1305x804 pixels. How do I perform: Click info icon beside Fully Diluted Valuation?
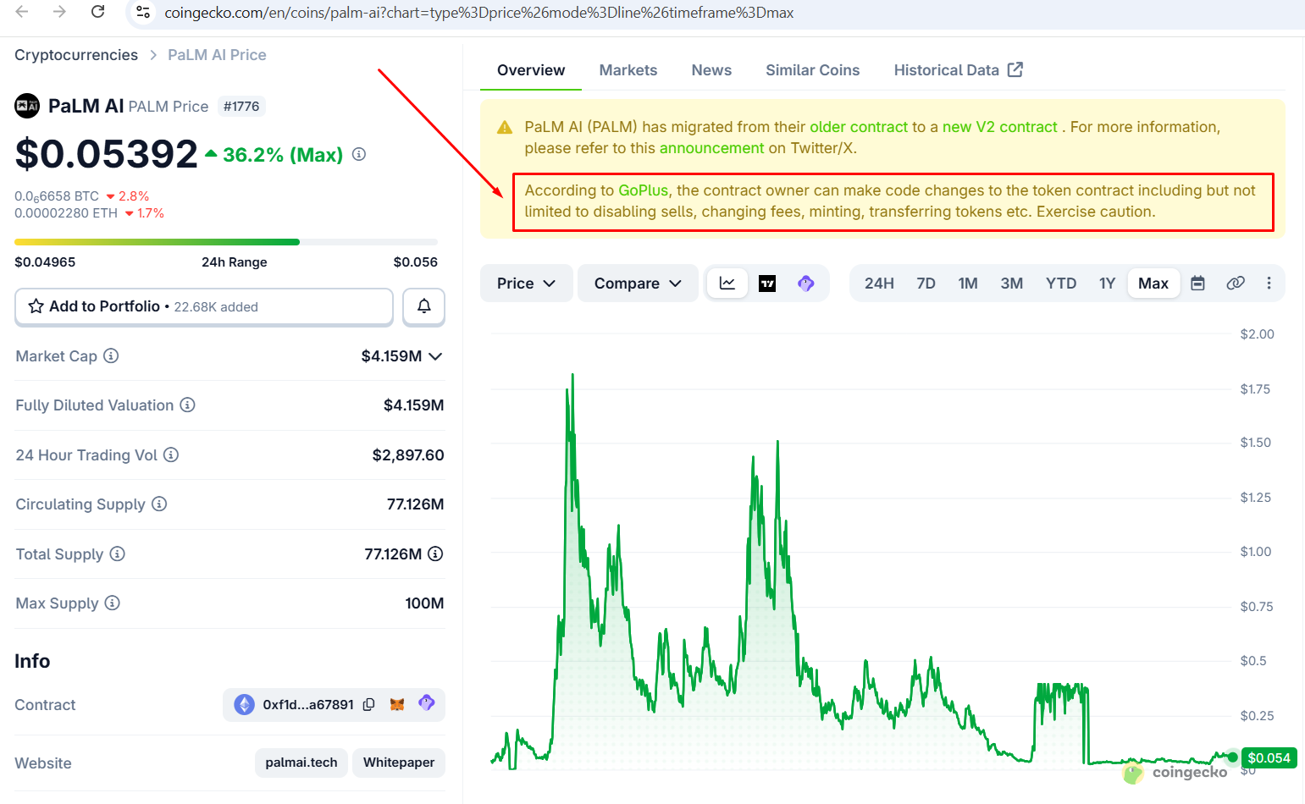[188, 405]
